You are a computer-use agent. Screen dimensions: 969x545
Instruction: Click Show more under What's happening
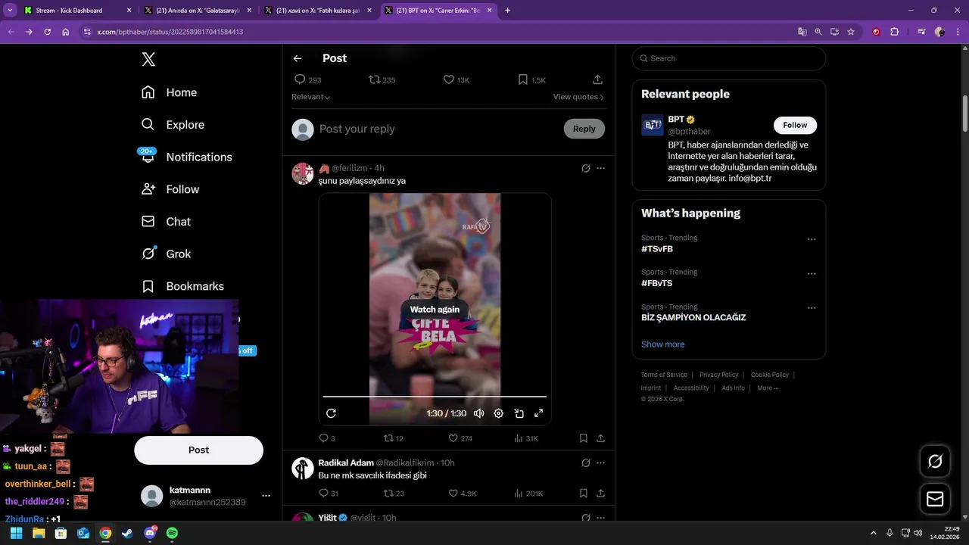[x=662, y=344]
